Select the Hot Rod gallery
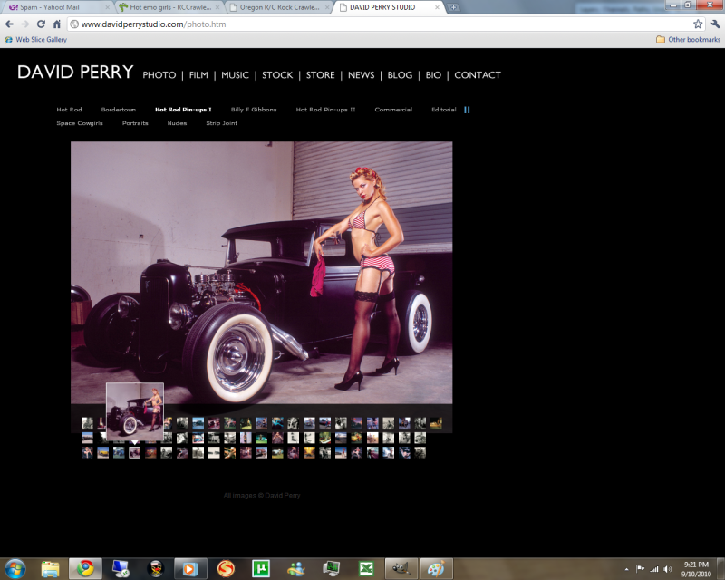725x580 pixels. [69, 110]
